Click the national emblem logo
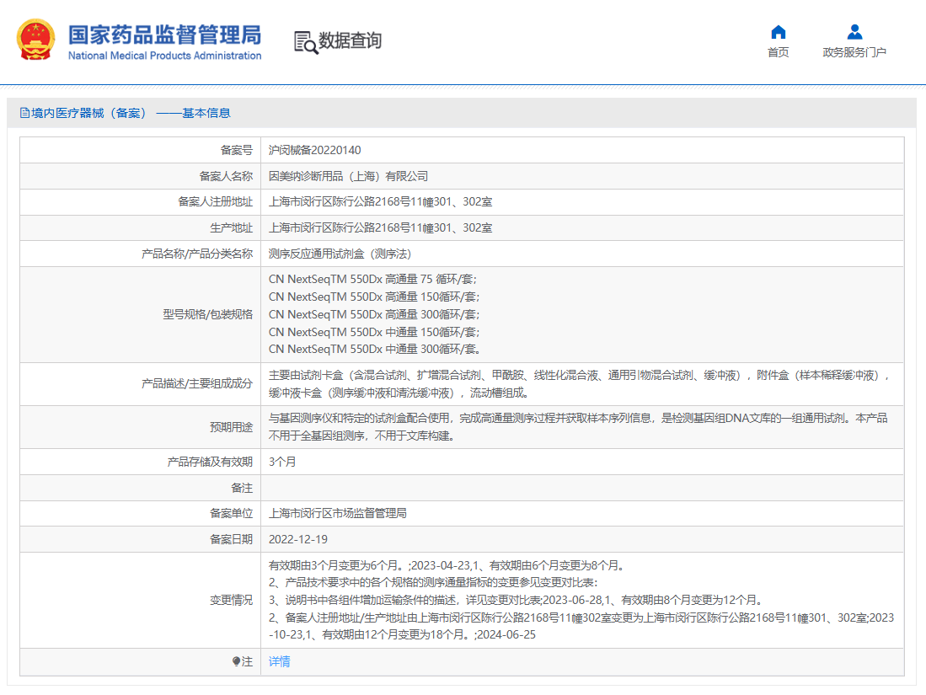Viewport: 926px width, 695px height. point(35,40)
